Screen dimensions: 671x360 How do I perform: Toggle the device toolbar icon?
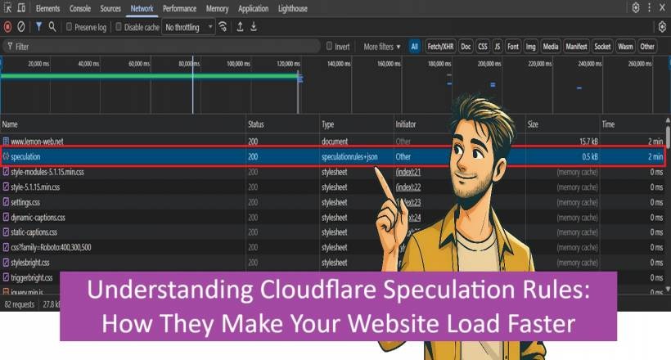point(21,7)
